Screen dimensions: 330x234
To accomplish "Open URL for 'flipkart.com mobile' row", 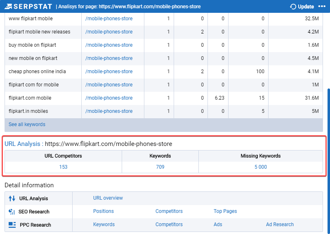I will pyautogui.click(x=109, y=98).
